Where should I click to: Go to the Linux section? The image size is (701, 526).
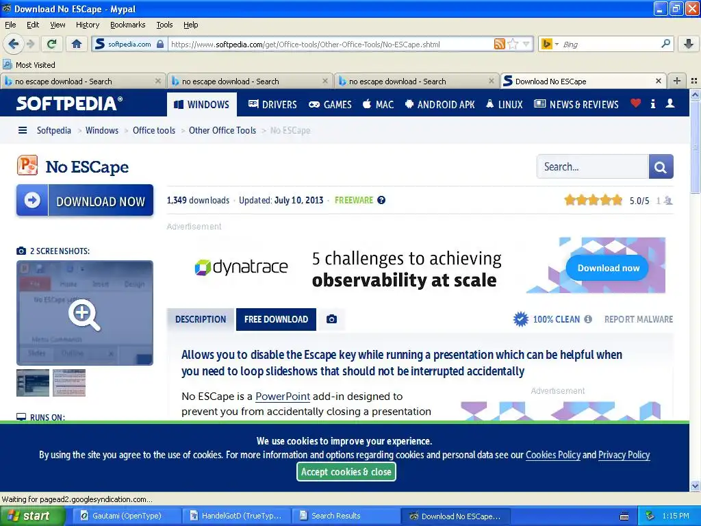coord(505,104)
